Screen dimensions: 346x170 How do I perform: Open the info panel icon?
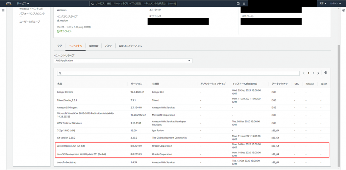tap(344, 10)
